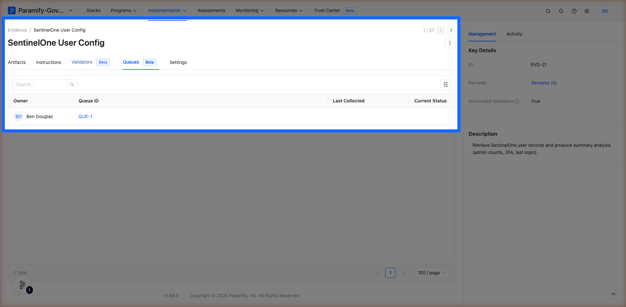Open the help question mark icon
The height and width of the screenshot is (307, 626).
pyautogui.click(x=574, y=11)
